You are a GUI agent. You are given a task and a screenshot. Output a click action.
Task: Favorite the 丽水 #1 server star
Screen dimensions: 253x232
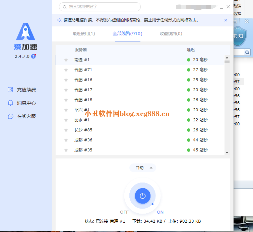66,120
